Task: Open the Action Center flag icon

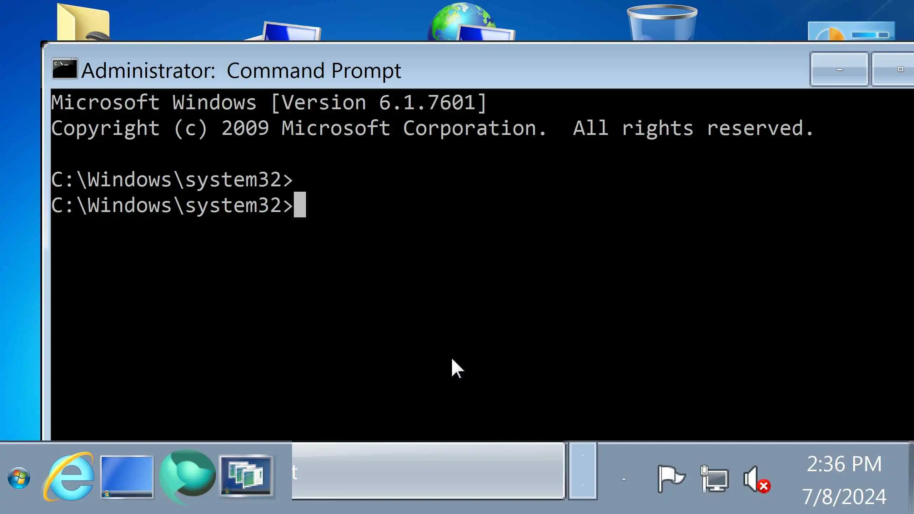Action: (x=671, y=479)
